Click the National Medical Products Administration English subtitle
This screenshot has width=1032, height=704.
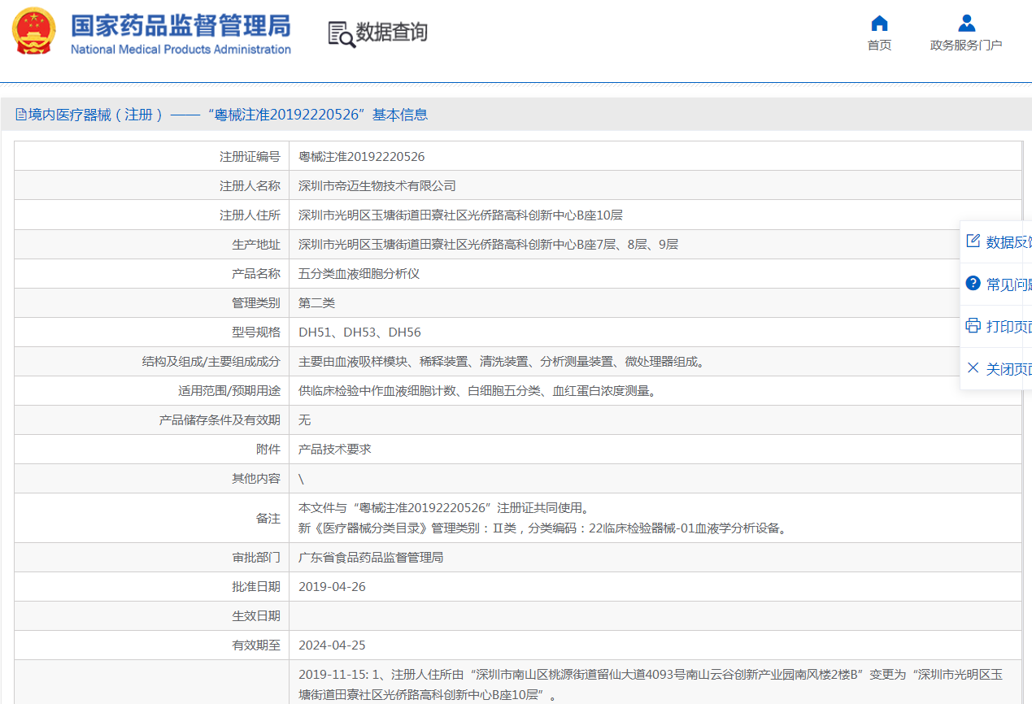pyautogui.click(x=181, y=50)
